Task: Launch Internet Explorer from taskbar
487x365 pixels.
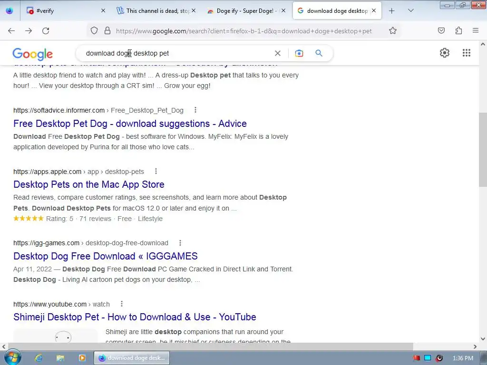Action: pos(39,358)
